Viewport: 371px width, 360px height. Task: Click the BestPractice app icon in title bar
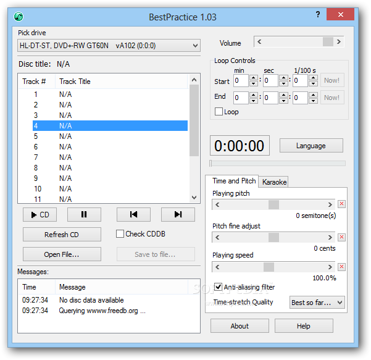point(19,17)
